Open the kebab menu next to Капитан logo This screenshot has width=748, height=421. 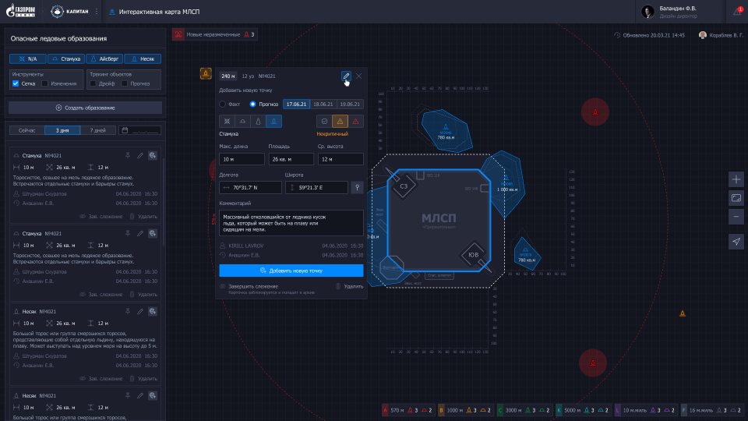click(97, 12)
